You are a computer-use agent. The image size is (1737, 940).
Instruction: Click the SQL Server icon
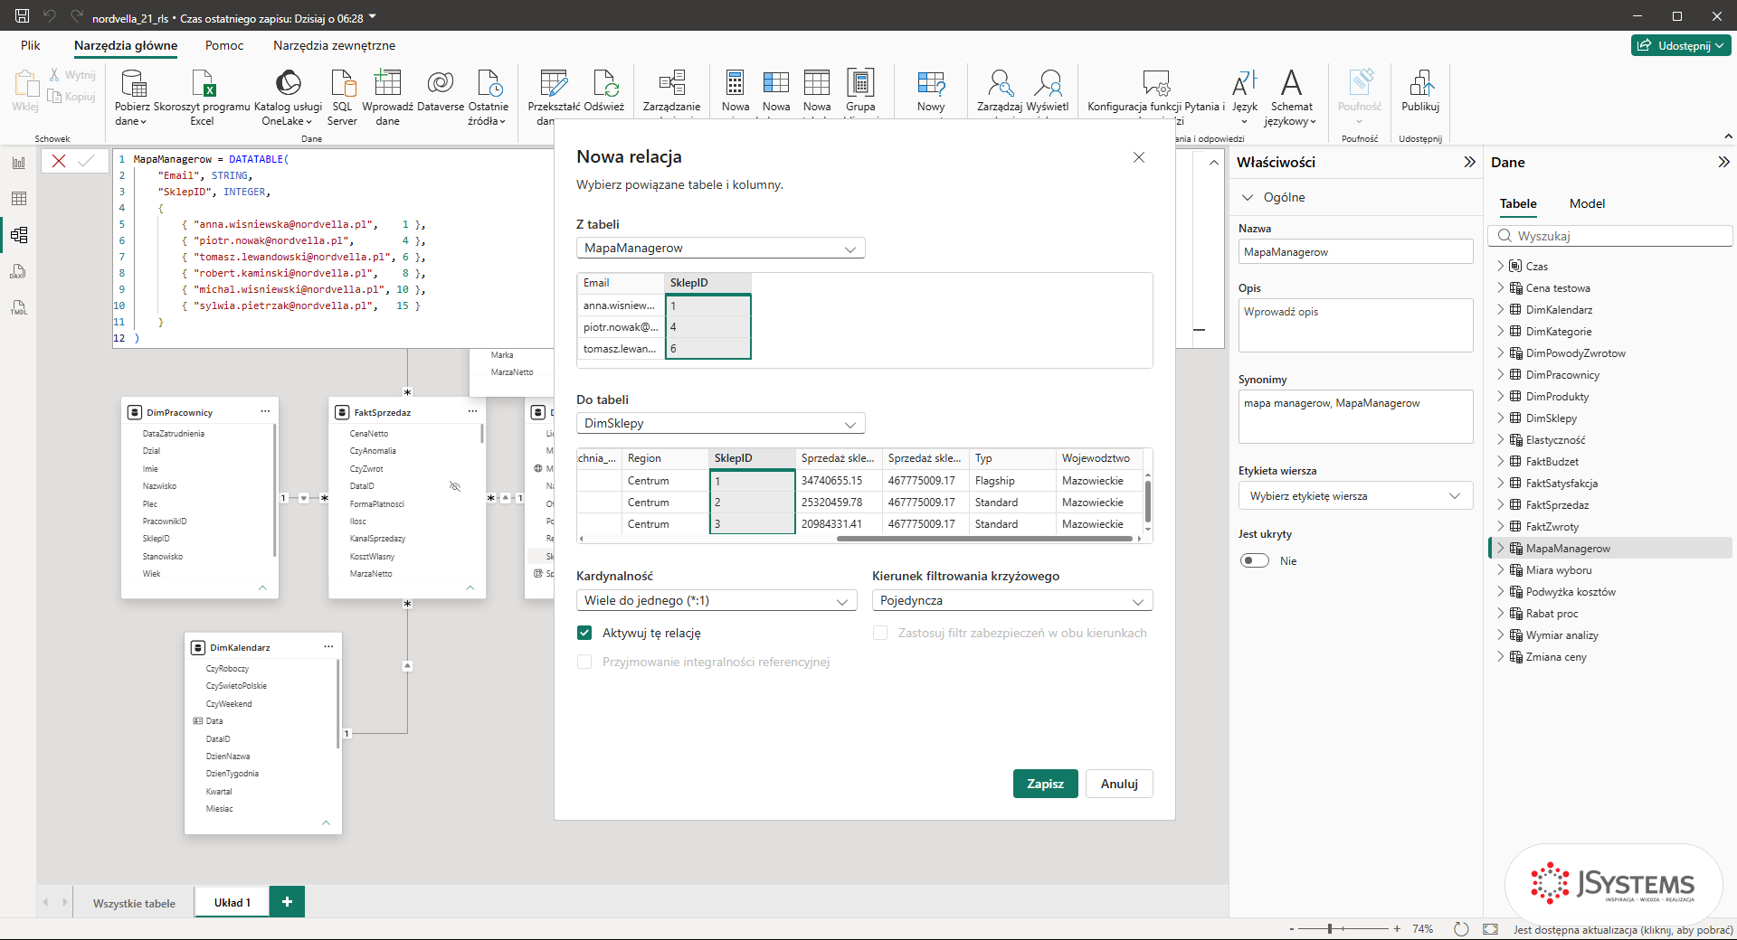coord(342,83)
